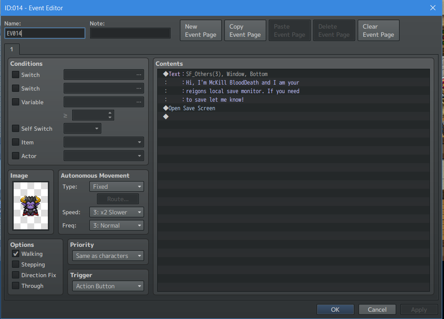Enable the second Switch condition checkbox
The width and height of the screenshot is (444, 319).
point(15,88)
